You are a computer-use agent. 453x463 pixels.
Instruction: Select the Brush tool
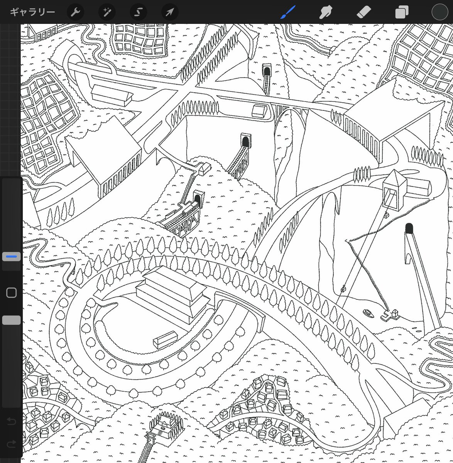tap(287, 12)
